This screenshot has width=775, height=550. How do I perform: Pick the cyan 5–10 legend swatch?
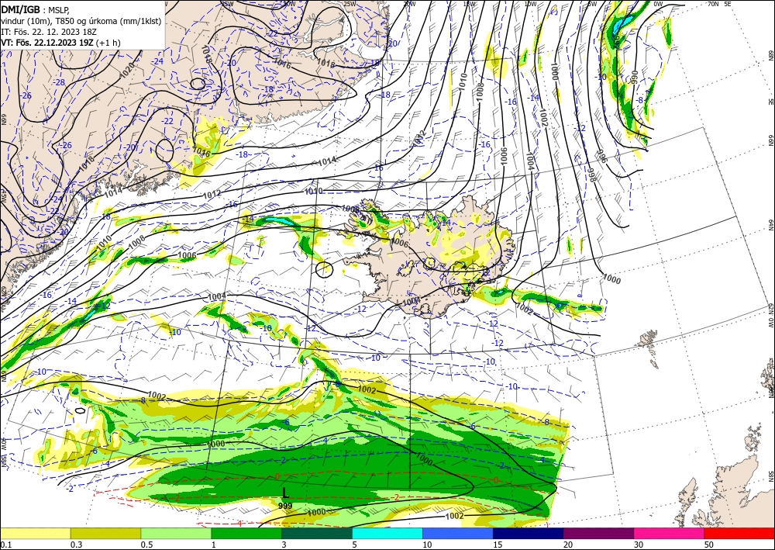click(387, 533)
